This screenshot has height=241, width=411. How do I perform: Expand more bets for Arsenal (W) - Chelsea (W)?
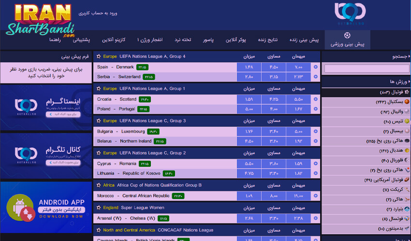coord(316,218)
